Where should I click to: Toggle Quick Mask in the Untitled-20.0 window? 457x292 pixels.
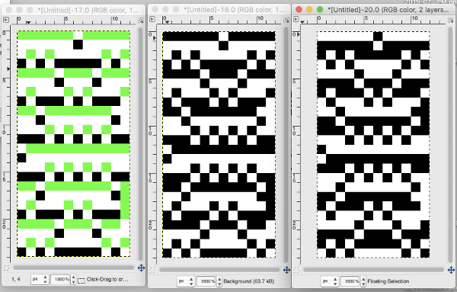click(296, 270)
